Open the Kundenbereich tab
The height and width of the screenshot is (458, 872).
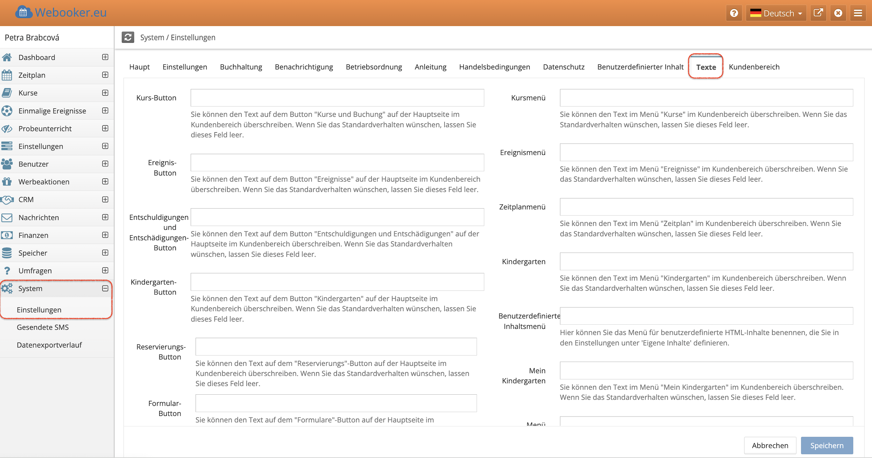(754, 67)
